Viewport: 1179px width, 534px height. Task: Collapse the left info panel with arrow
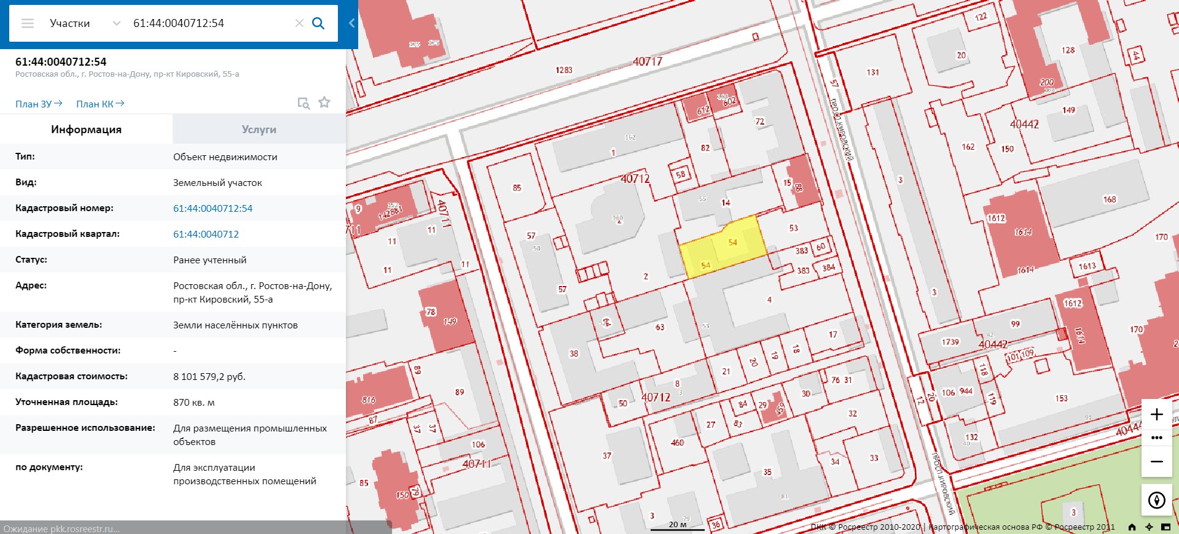351,23
